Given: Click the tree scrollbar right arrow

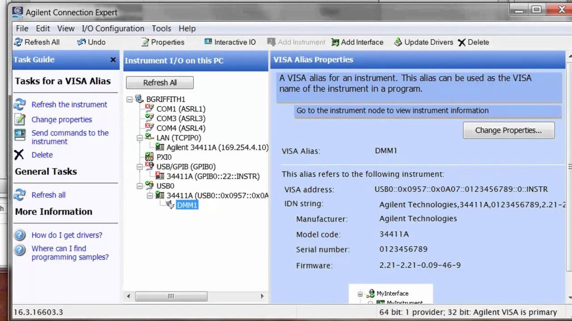Looking at the screenshot, I should click(262, 296).
